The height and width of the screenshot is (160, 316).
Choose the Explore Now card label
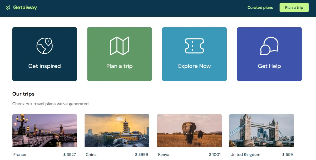(194, 66)
